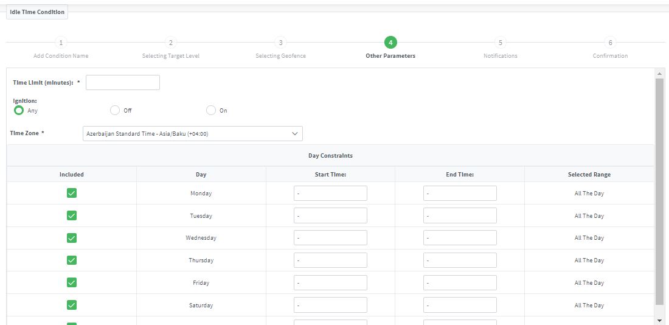669x325 pixels.
Task: Open the Selecting Target Level step label
Action: click(x=171, y=56)
